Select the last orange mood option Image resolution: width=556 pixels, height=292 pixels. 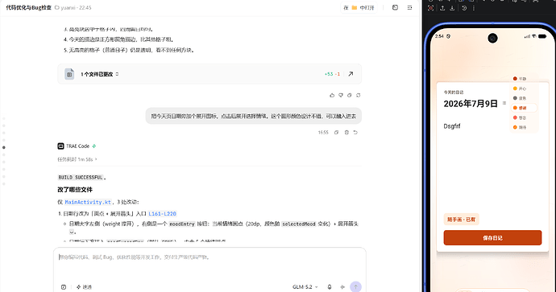coord(521,127)
